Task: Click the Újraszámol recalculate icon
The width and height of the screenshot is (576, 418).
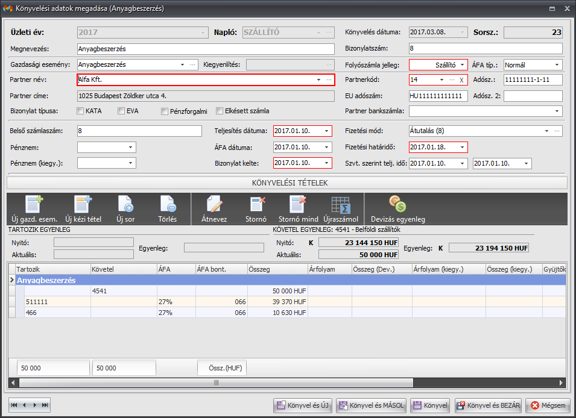Action: (x=341, y=204)
